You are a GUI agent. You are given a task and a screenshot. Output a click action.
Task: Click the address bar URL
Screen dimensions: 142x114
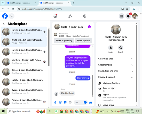click(42, 9)
